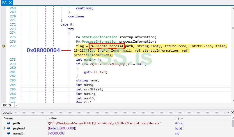Click the string type cell for path

click(x=179, y=123)
